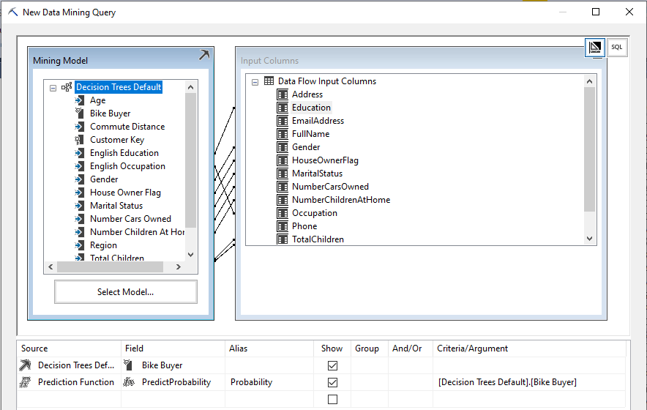Select the Education input column

(311, 108)
